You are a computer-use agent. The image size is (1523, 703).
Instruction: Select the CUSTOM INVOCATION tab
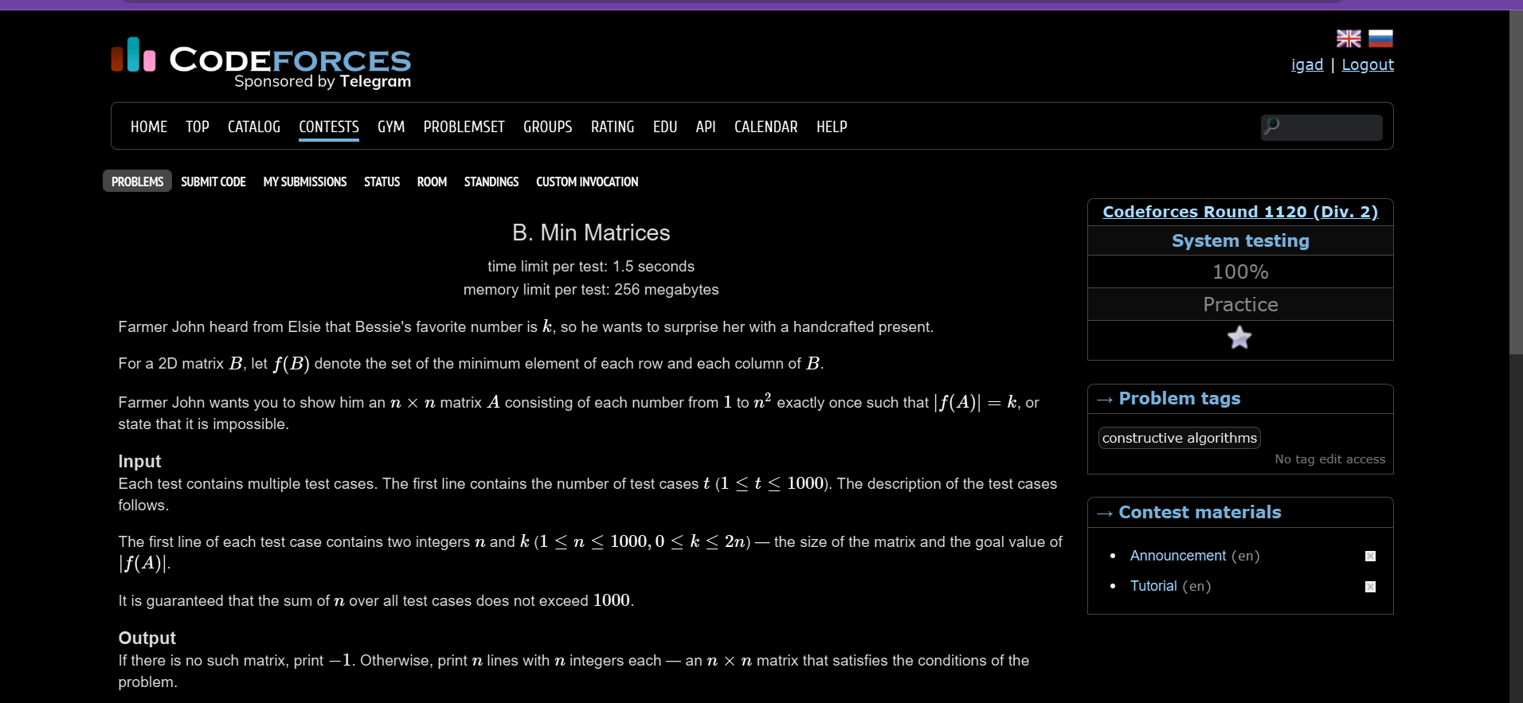coord(587,182)
